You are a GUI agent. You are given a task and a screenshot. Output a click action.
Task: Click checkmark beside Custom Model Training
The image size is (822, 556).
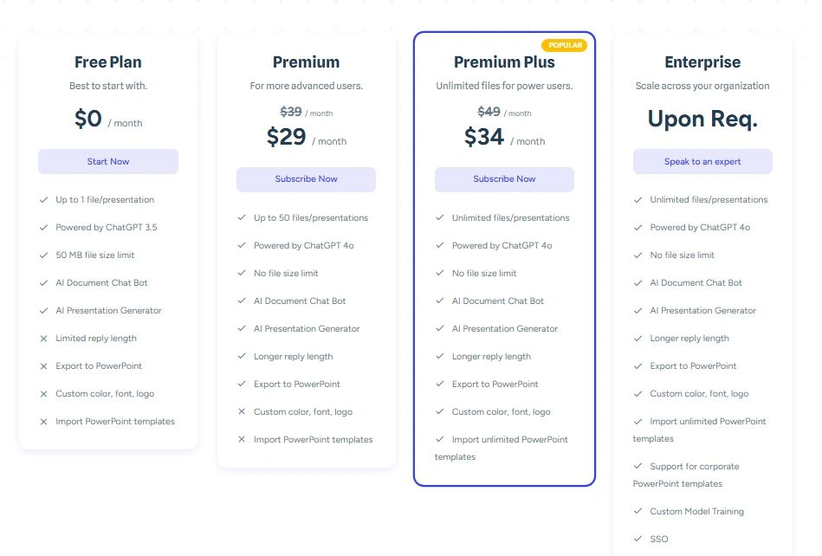click(638, 512)
